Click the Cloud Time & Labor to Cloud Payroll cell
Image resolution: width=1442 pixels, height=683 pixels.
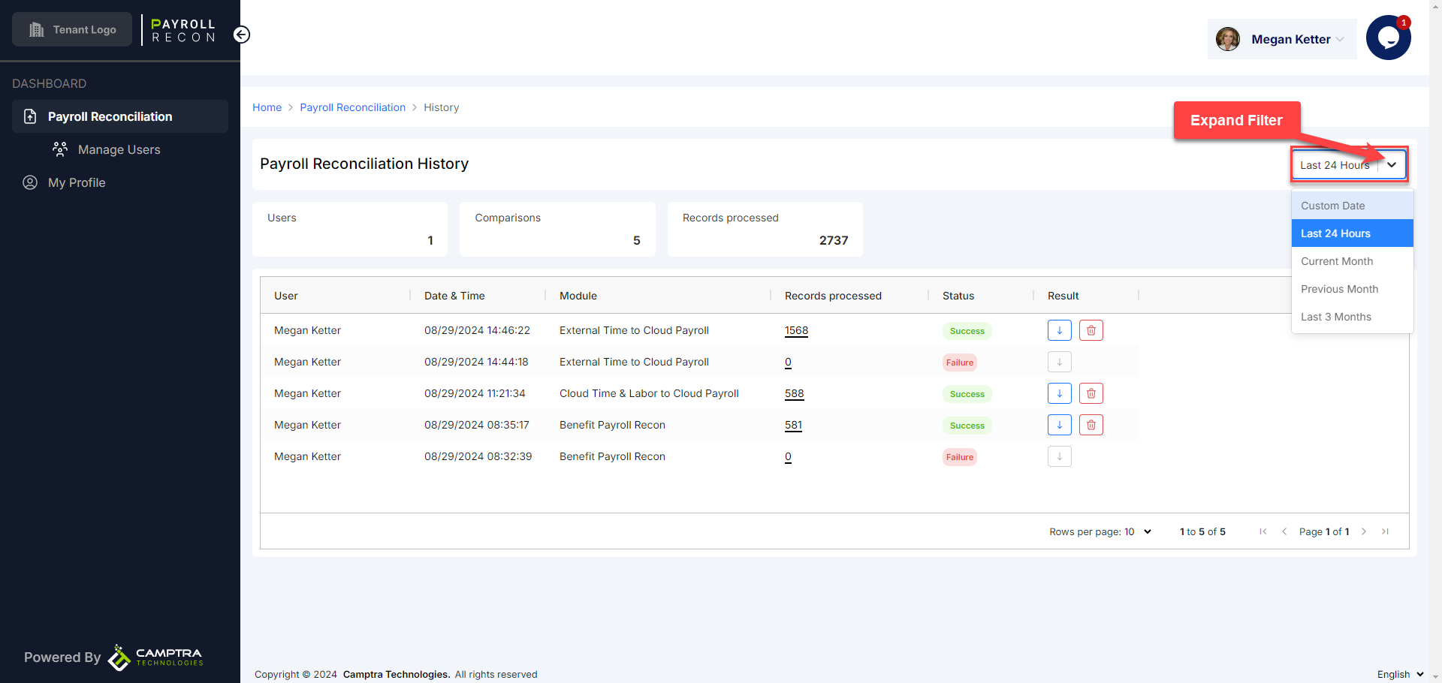pos(649,393)
